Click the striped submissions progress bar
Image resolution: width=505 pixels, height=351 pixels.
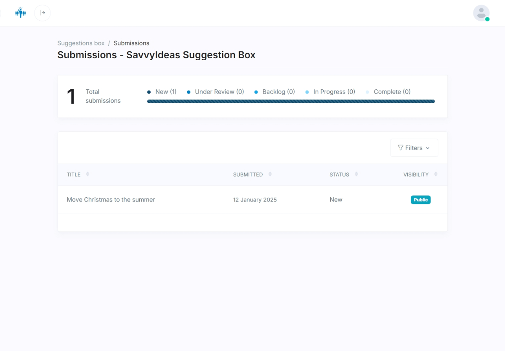[x=291, y=101]
